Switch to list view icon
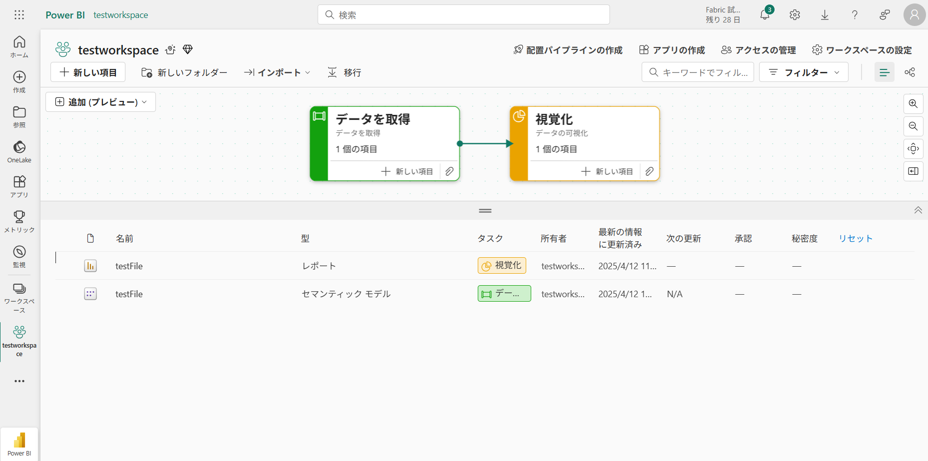This screenshot has height=461, width=928. coord(885,72)
